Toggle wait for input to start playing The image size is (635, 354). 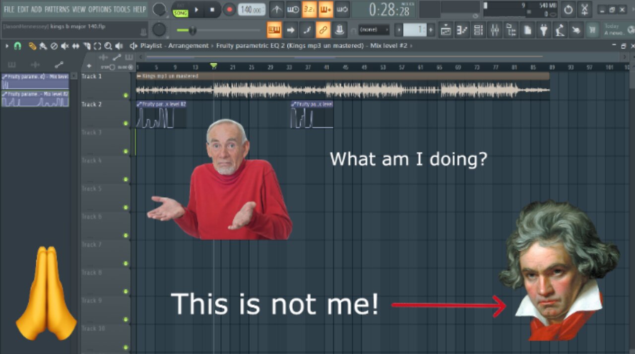click(x=293, y=9)
